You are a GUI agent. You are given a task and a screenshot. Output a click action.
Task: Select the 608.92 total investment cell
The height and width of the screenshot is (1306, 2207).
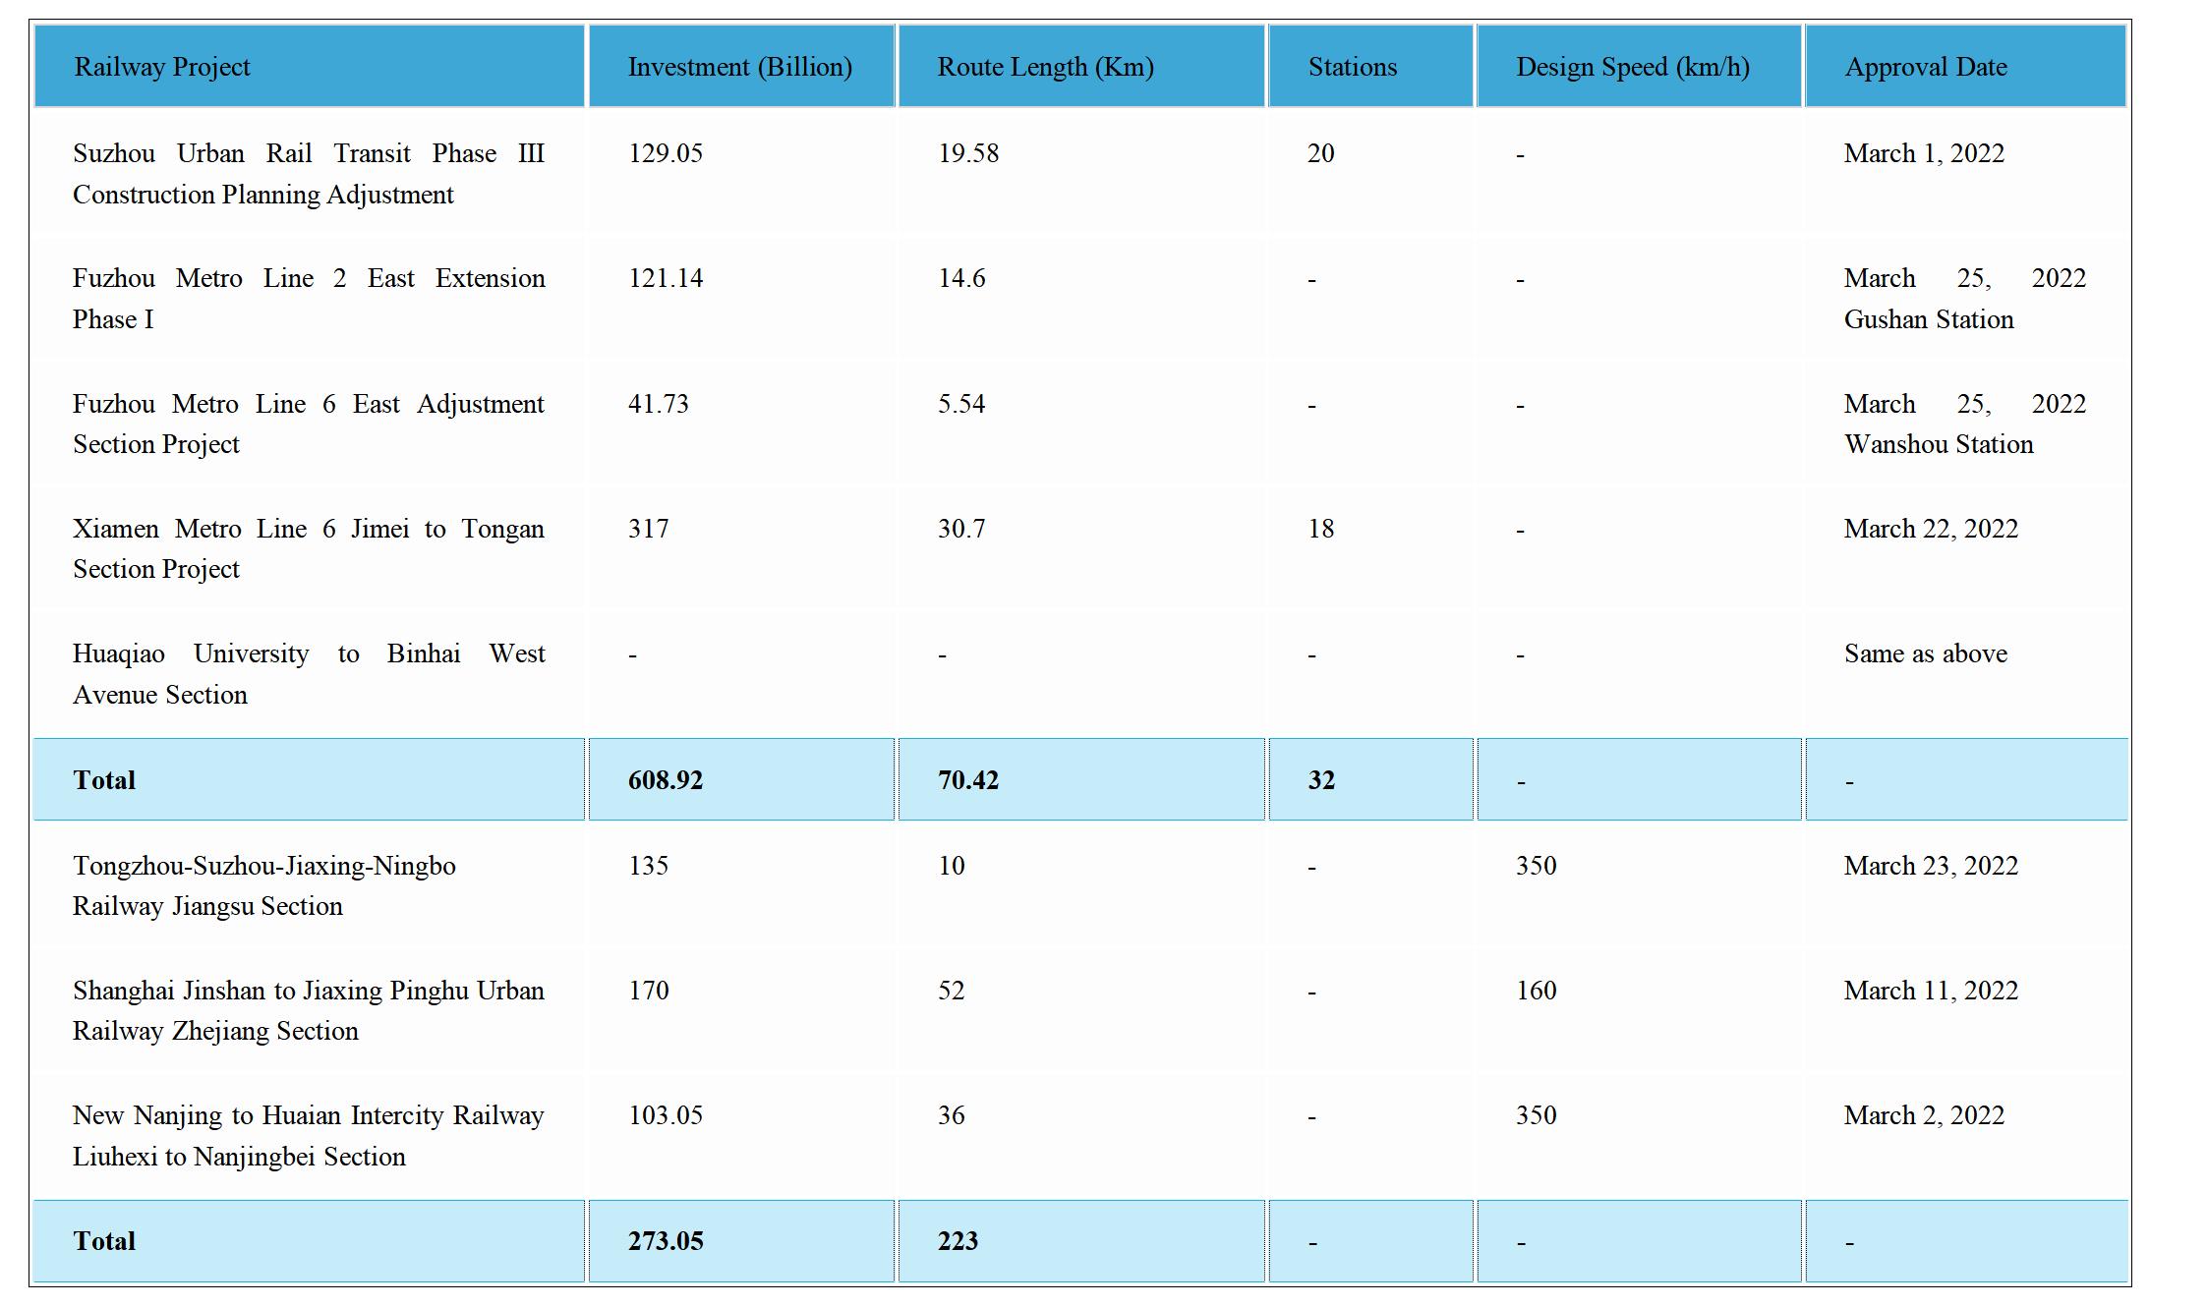point(666,780)
